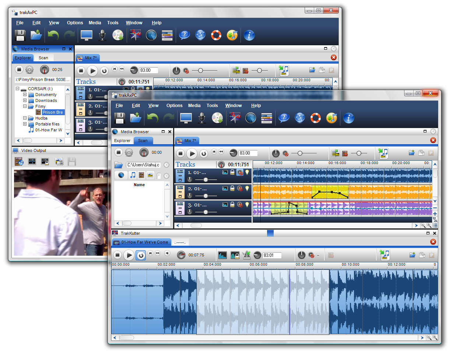The width and height of the screenshot is (449, 351).
Task: Open the radar-style Media Browser icon in front toolbar
Action: (x=251, y=118)
